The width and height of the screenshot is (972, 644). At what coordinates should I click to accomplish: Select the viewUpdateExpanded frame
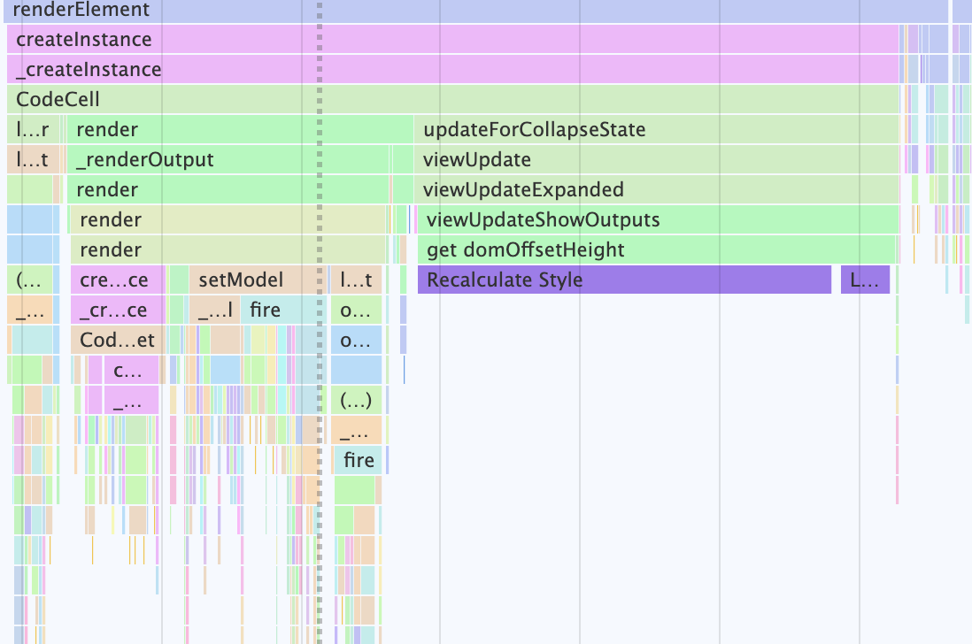tap(522, 189)
